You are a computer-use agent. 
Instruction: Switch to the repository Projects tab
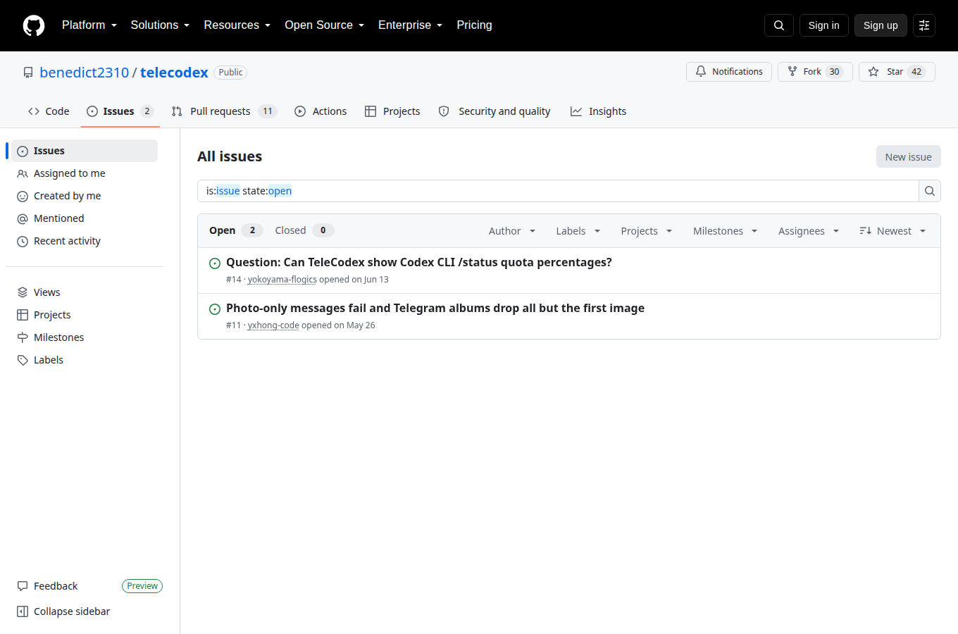tap(392, 111)
